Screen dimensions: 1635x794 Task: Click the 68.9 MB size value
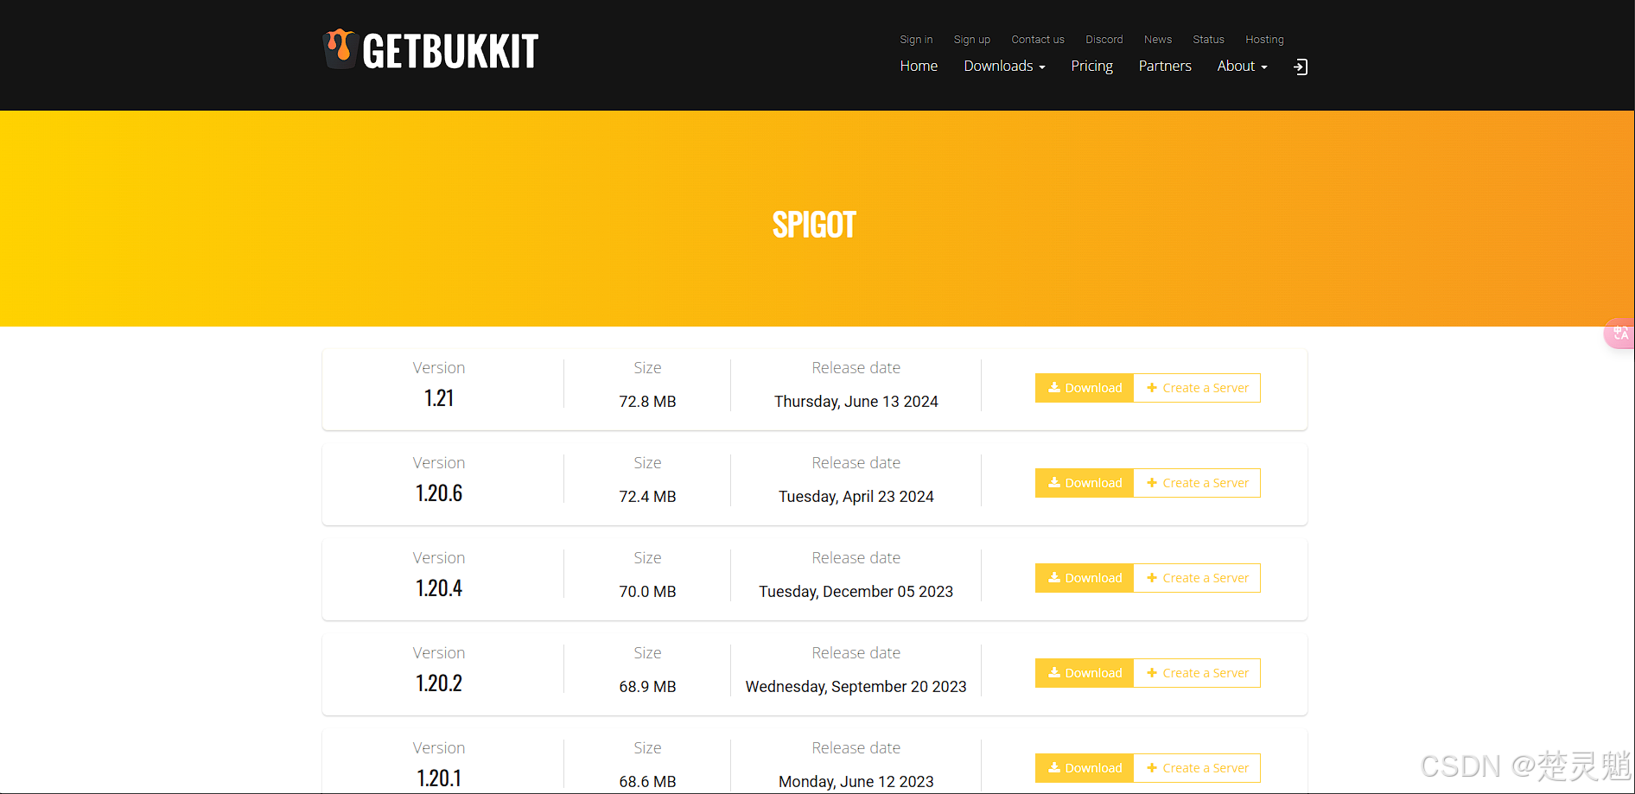tap(647, 687)
